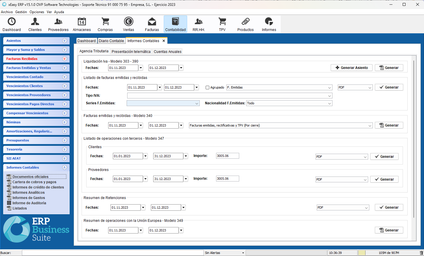Open the Compras module
Image resolution: width=424 pixels, height=256 pixels.
(x=105, y=24)
